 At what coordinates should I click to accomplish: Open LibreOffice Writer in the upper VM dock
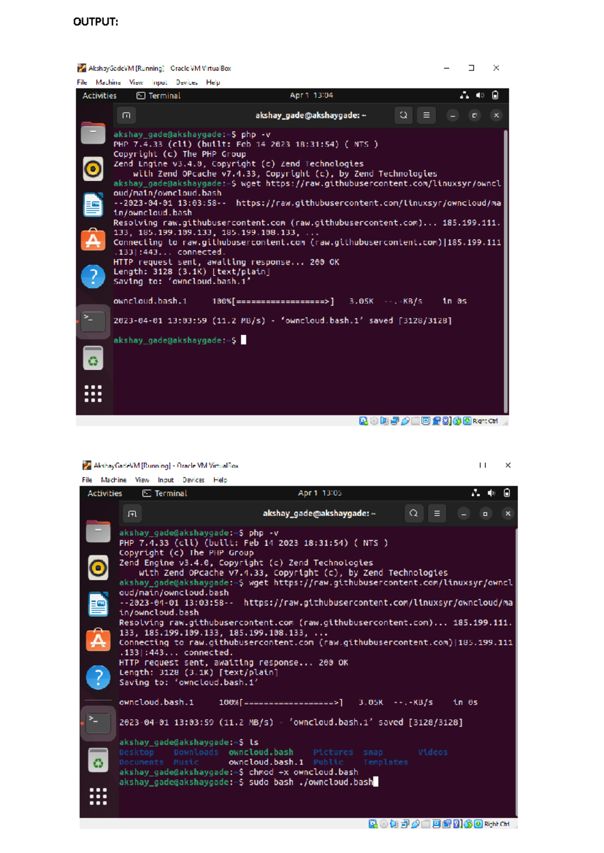[x=93, y=205]
